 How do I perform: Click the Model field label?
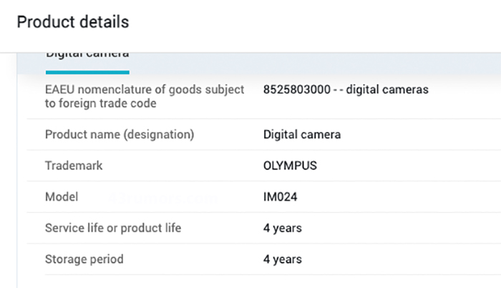(62, 197)
